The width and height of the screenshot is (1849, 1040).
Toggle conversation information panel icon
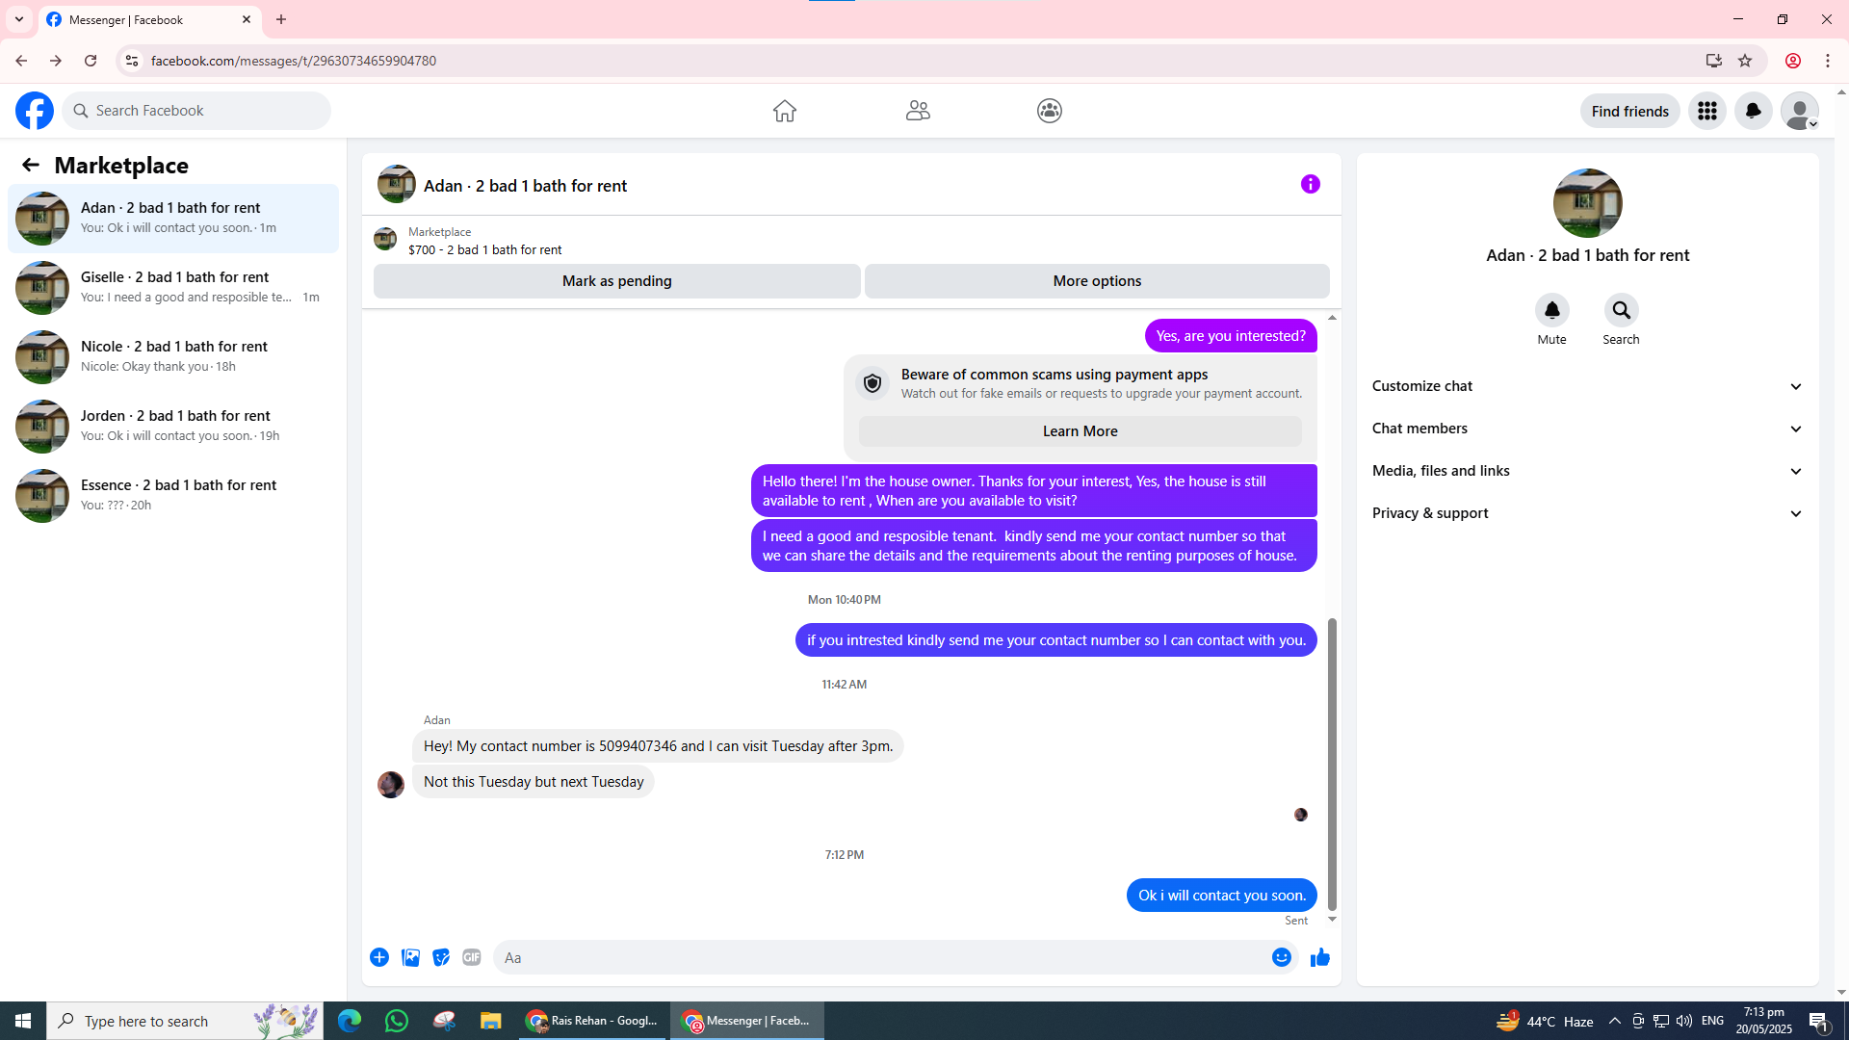pyautogui.click(x=1310, y=184)
